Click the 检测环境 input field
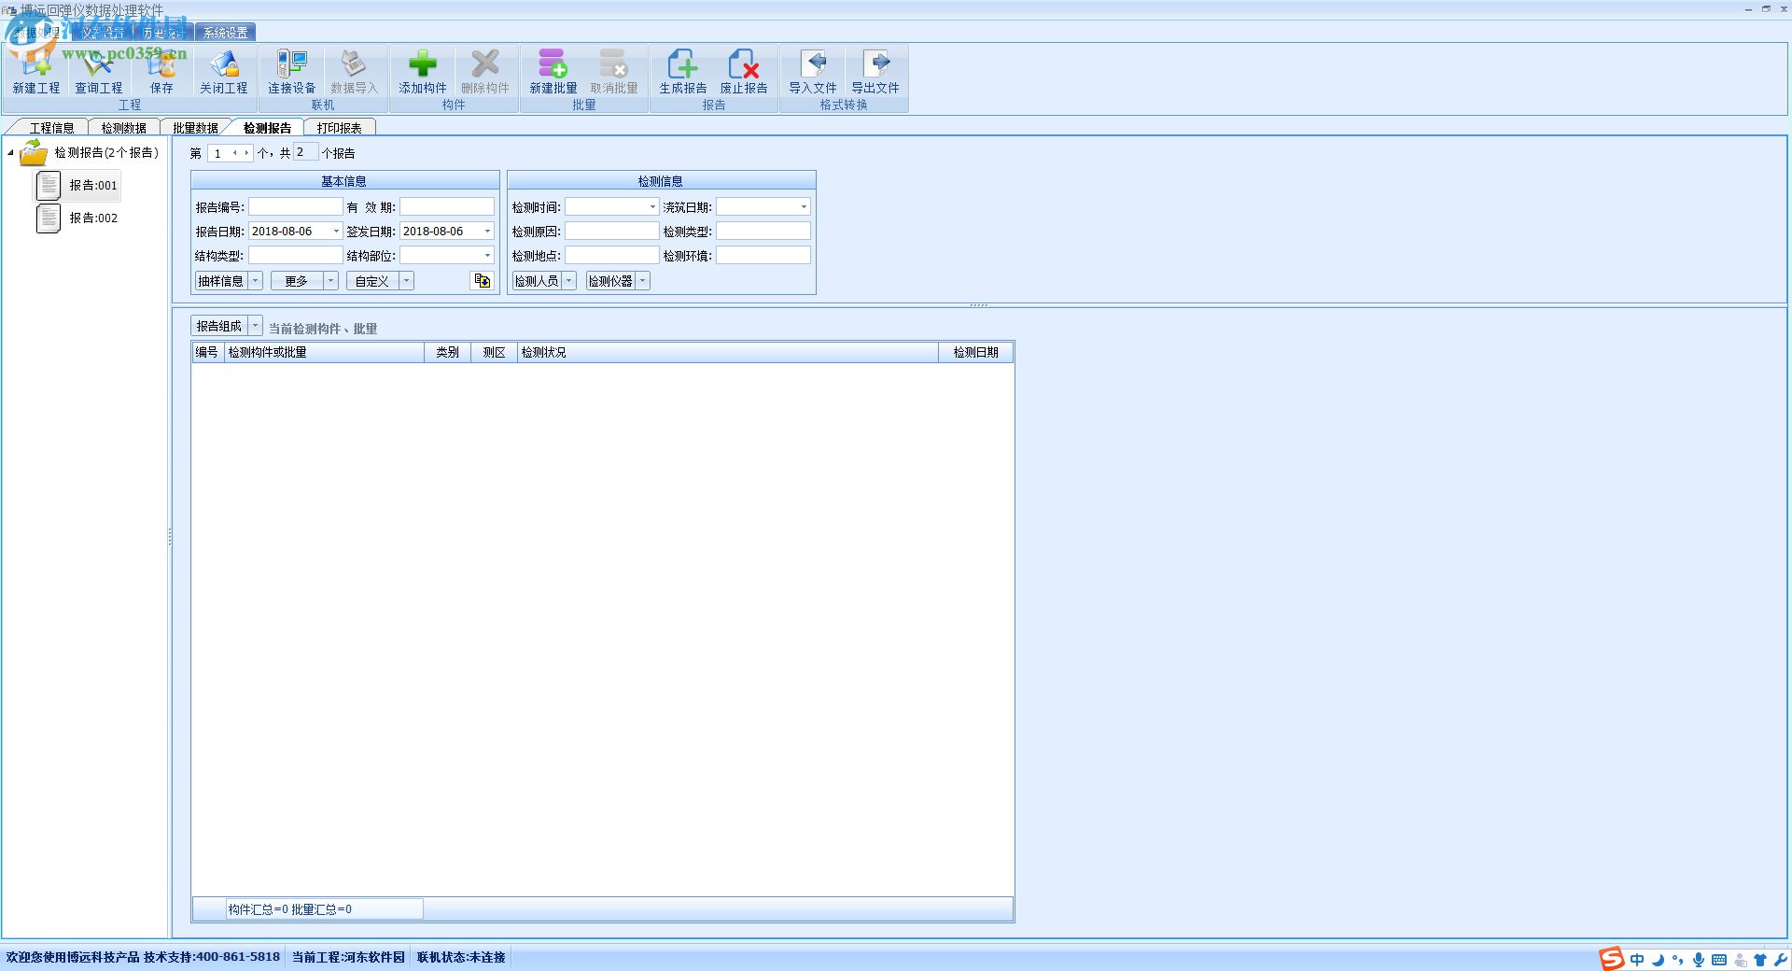This screenshot has width=1792, height=971. (x=763, y=255)
